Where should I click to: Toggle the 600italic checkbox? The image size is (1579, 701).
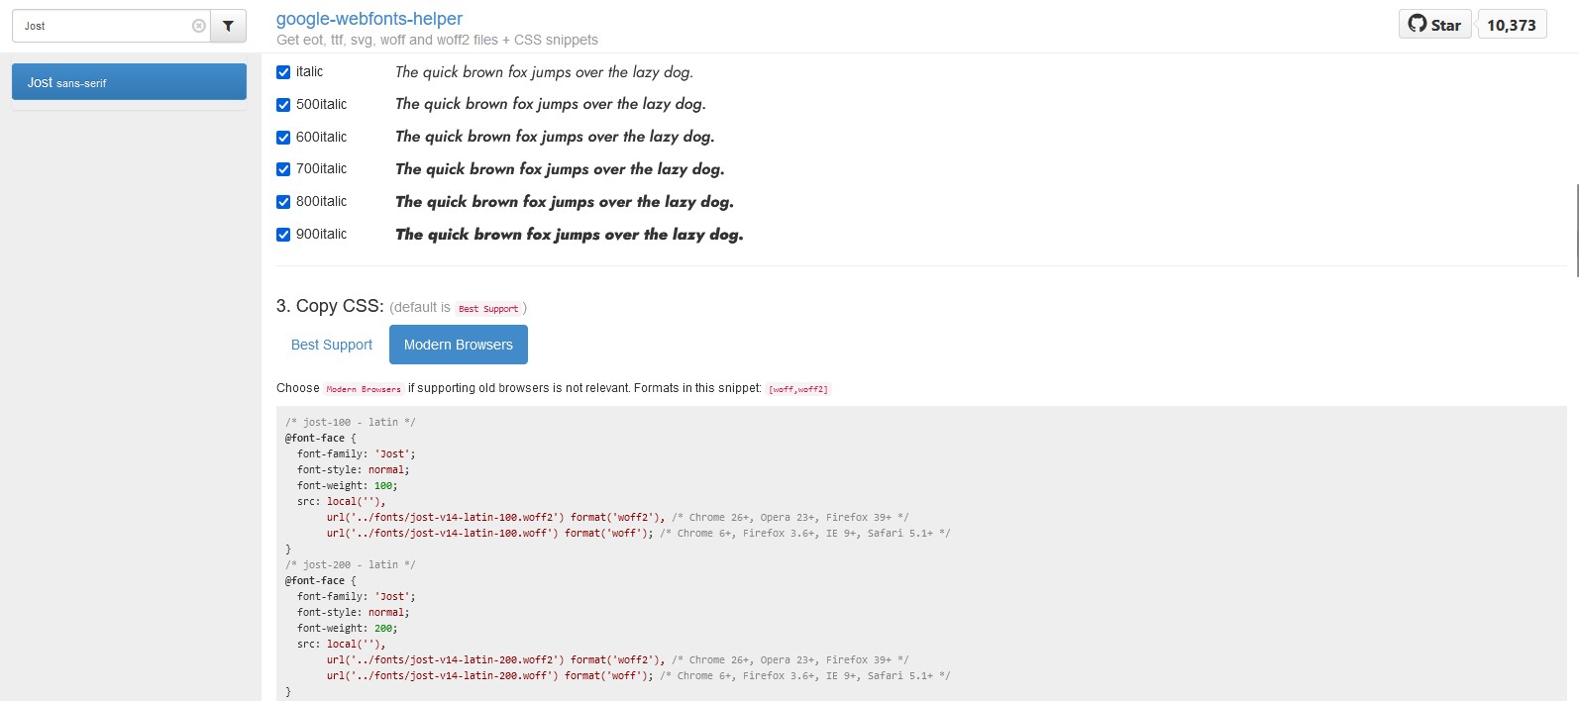click(x=283, y=138)
